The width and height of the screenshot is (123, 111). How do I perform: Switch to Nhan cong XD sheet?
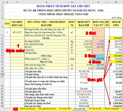tap(112, 109)
